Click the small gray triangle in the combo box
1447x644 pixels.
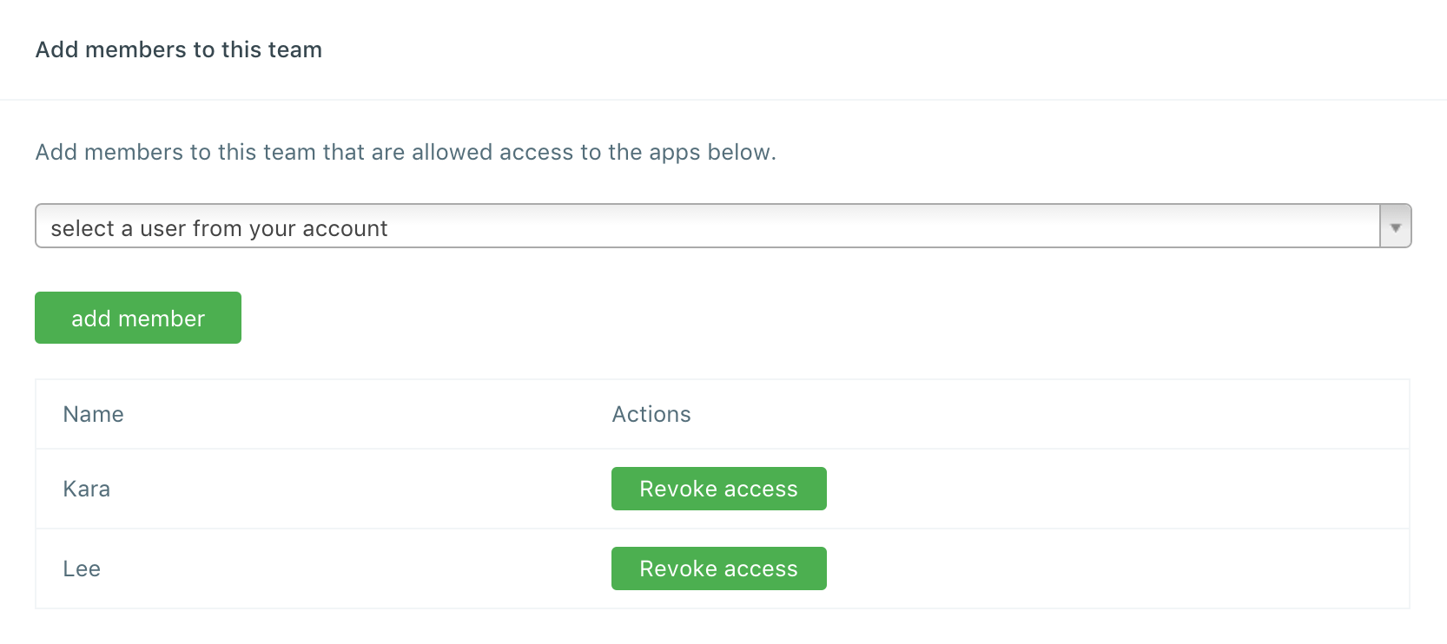point(1396,228)
